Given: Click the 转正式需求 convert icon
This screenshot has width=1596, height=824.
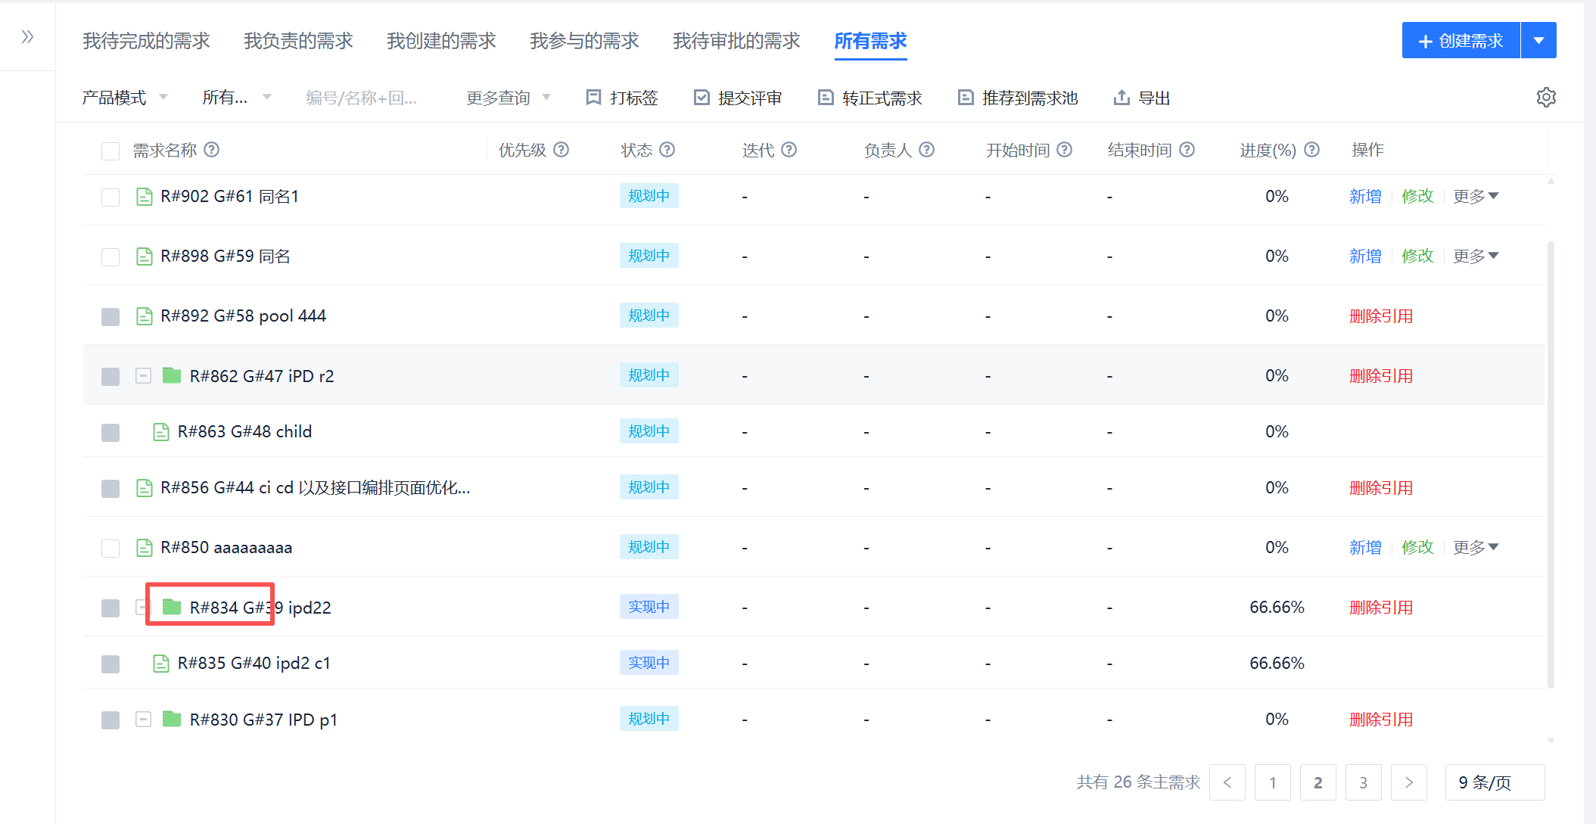Looking at the screenshot, I should [x=826, y=97].
